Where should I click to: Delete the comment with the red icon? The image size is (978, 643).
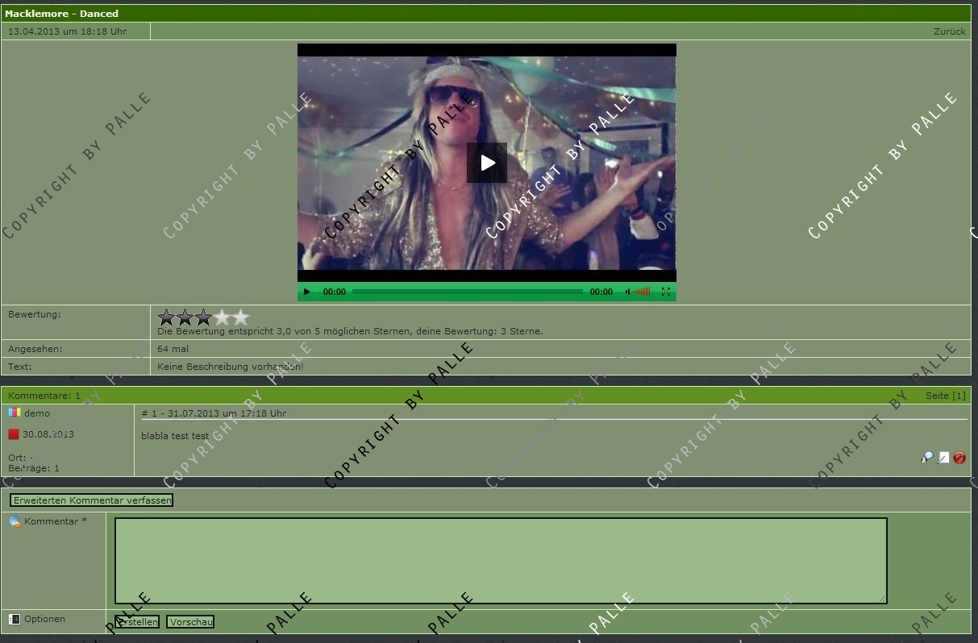pos(959,458)
